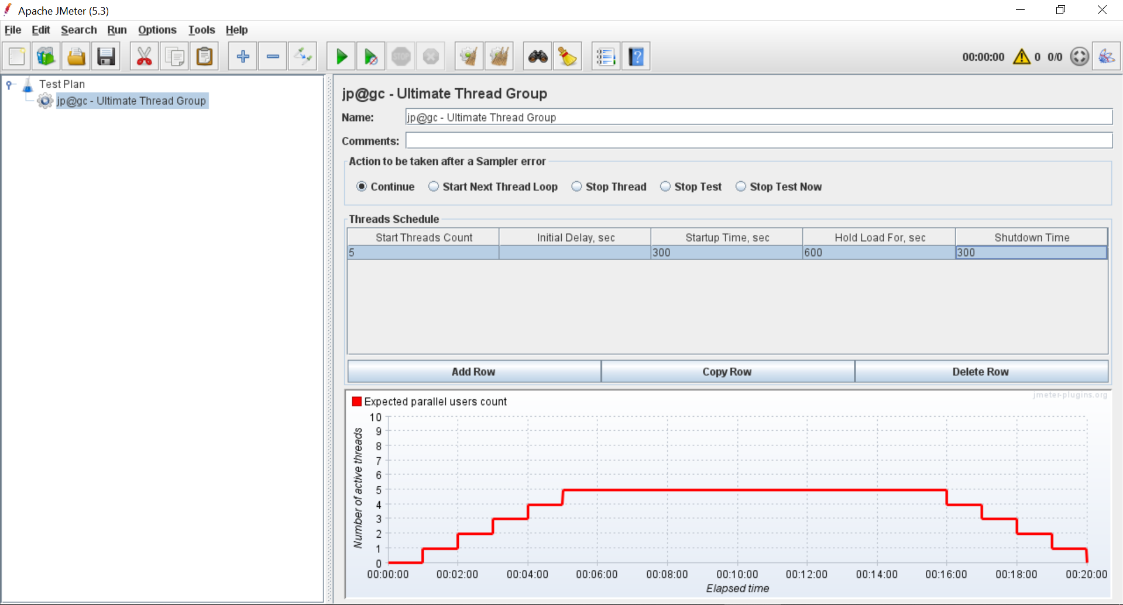
Task: Open the Help menu
Action: [x=237, y=30]
